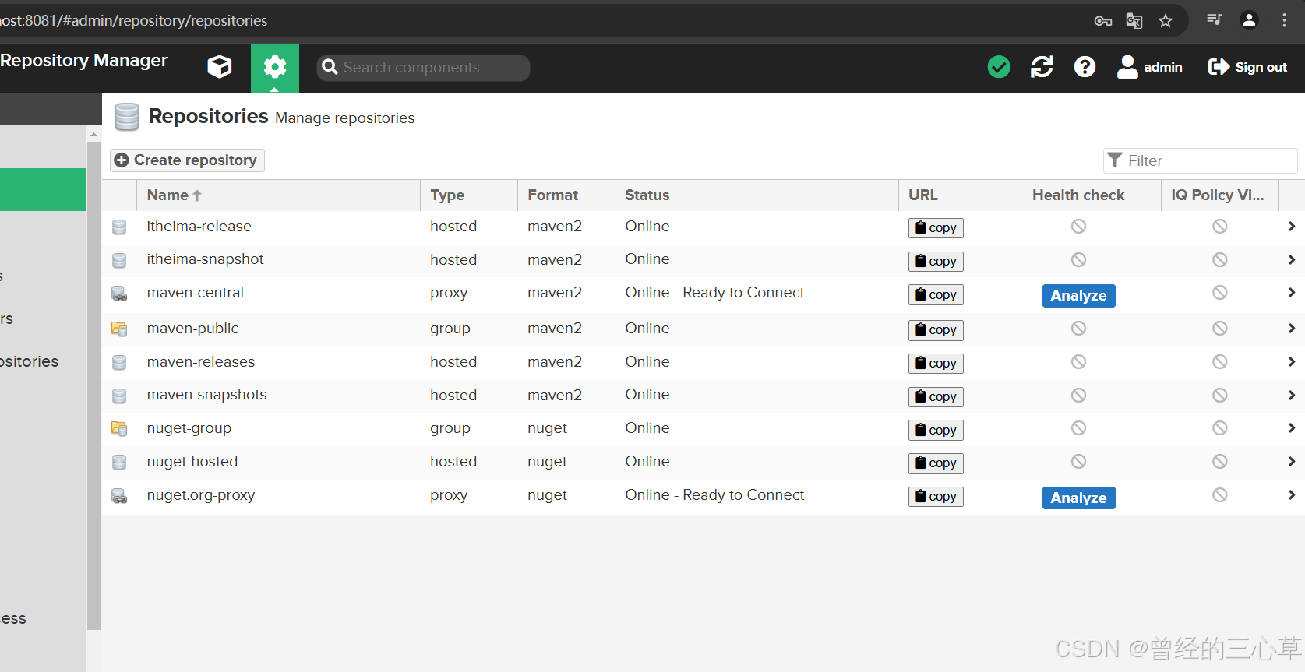Click health check disabled icon for nuget-hosted
This screenshot has width=1305, height=672.
1078,462
